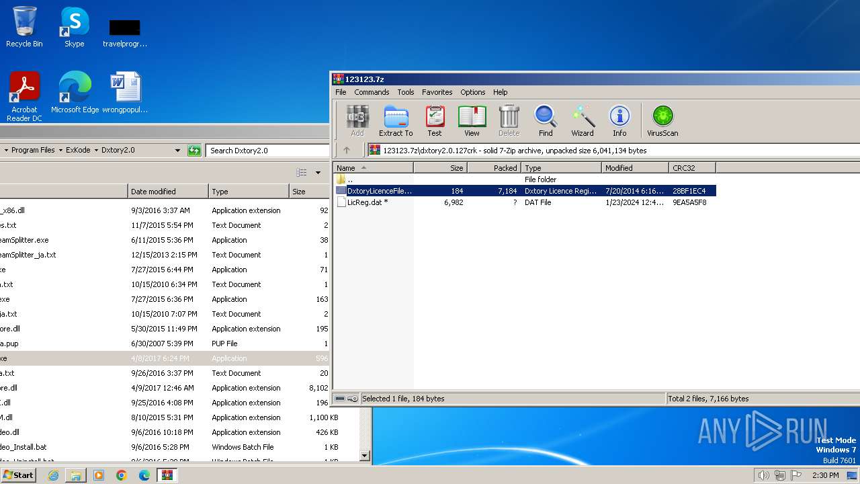This screenshot has width=860, height=484.
Task: Expand the Explorer address bar history dropdown
Action: (x=177, y=151)
